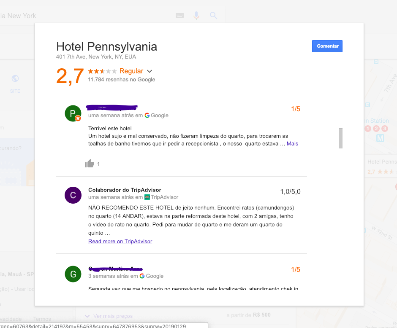Image resolution: width=397 pixels, height=328 pixels.
Task: Click the Comentar button
Action: click(327, 46)
